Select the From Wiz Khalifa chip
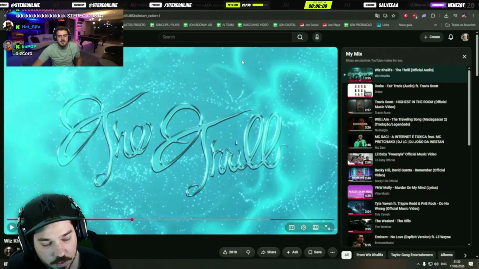 (x=370, y=255)
